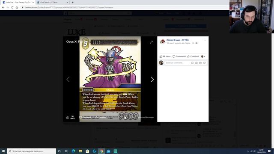The height and width of the screenshot is (154, 274).
Task: Open Microsoft Store from the taskbar
Action: pos(87,151)
